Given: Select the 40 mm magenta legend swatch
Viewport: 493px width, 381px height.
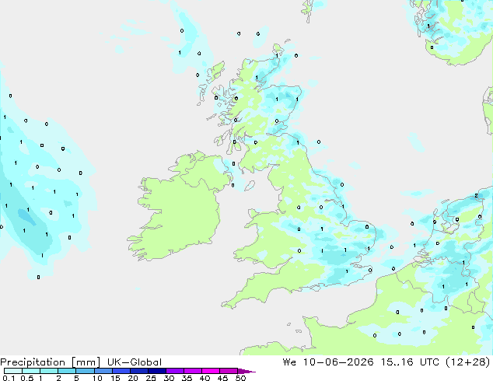Looking at the screenshot, I should tap(211, 371).
